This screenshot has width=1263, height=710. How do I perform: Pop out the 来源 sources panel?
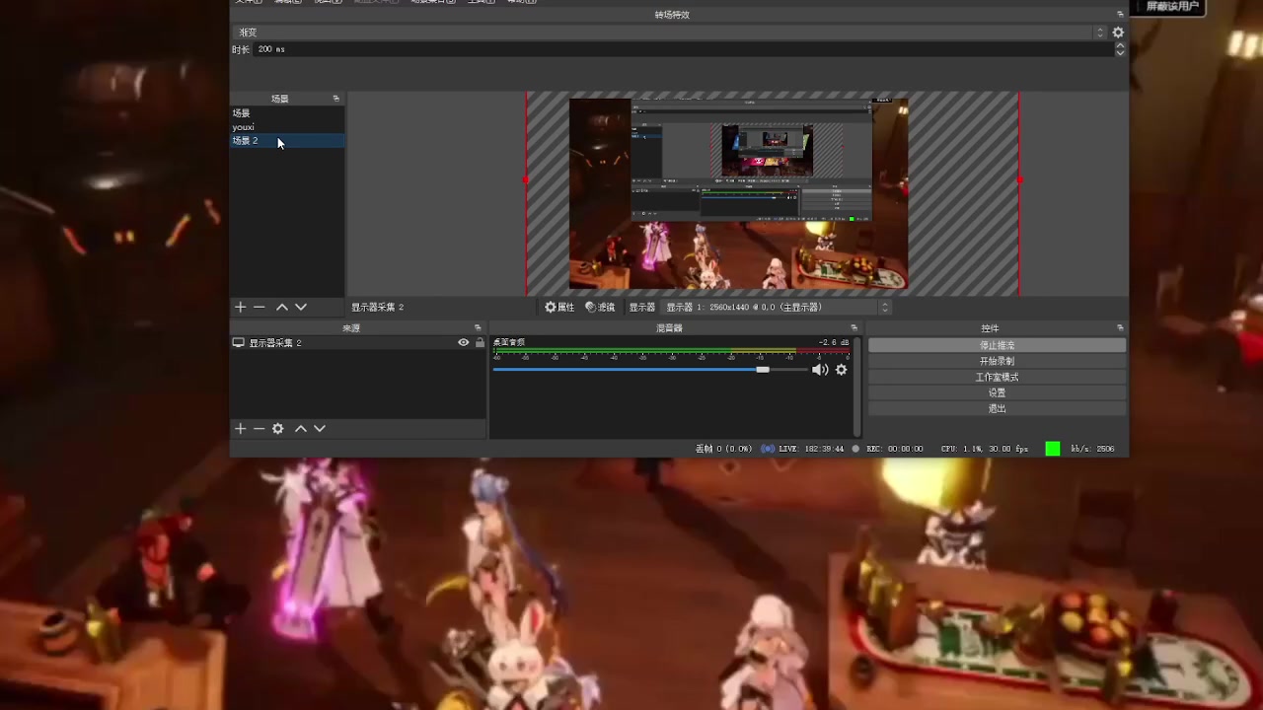pos(478,328)
